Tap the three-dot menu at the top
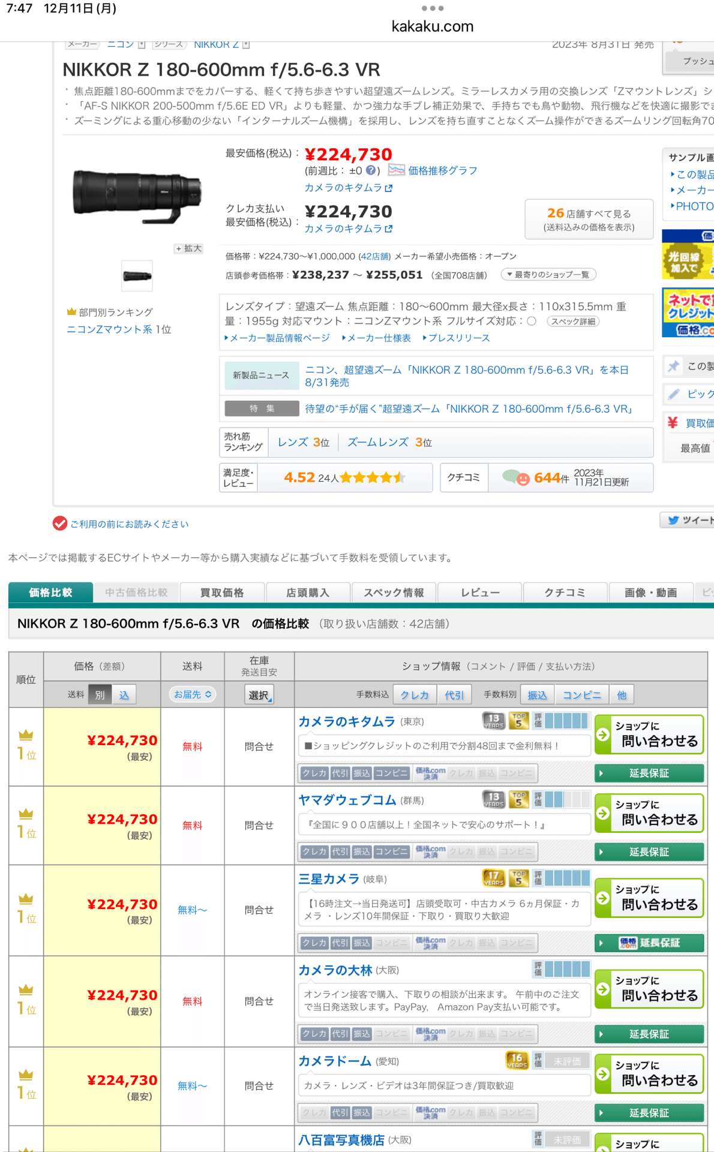714x1152 pixels. [x=433, y=8]
